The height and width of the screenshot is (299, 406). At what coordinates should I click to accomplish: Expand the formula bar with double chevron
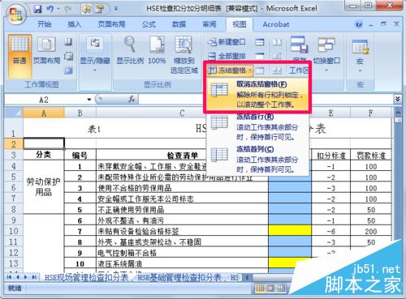point(397,99)
